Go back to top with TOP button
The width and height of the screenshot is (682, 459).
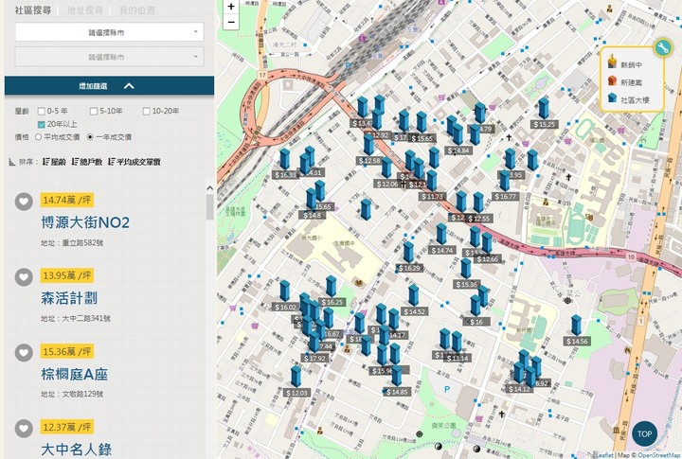click(644, 433)
